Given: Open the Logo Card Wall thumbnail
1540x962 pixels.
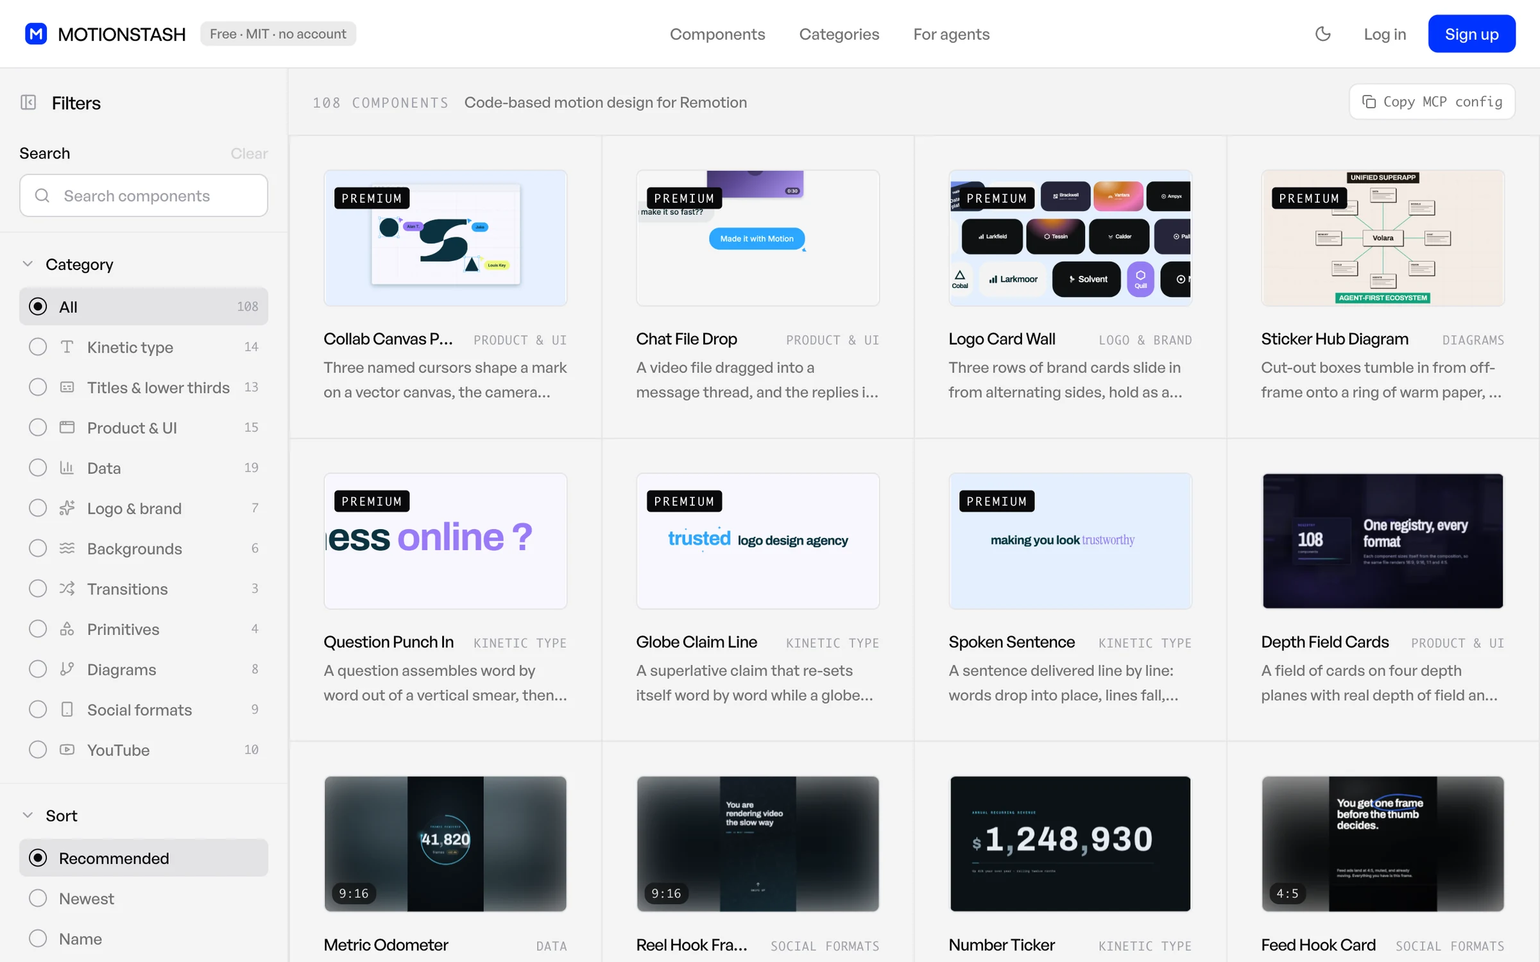Looking at the screenshot, I should [x=1070, y=238].
